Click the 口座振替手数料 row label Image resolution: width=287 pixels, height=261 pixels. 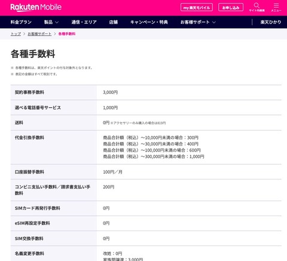(29, 172)
